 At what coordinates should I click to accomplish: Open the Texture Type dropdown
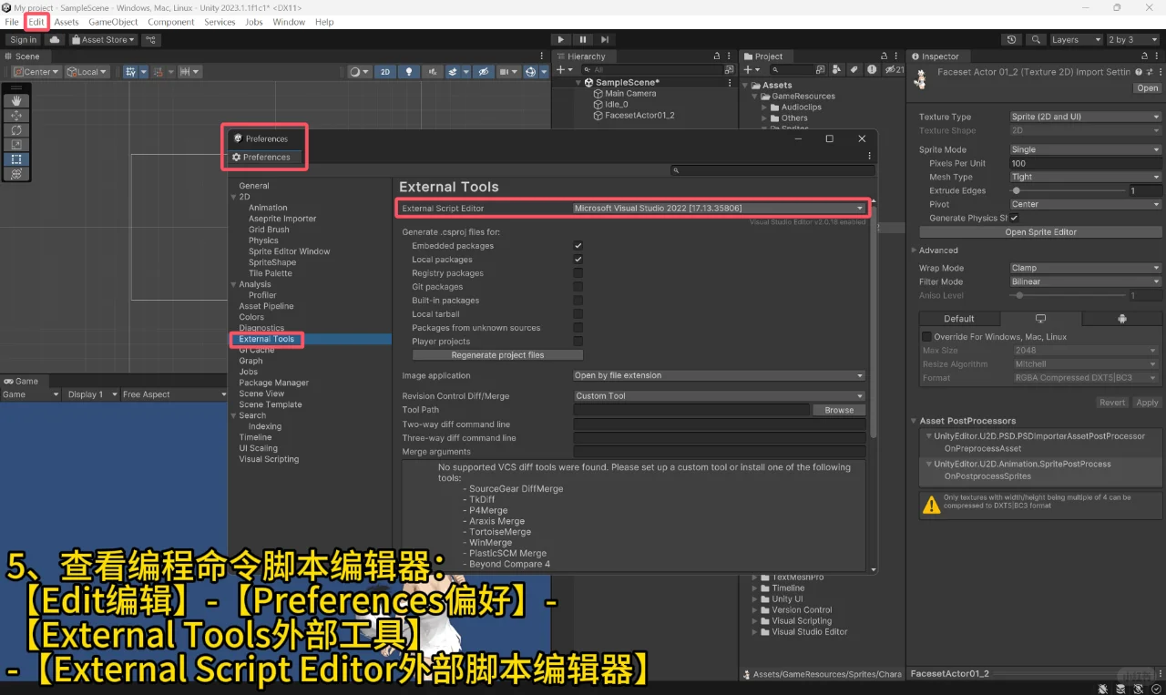(1084, 116)
